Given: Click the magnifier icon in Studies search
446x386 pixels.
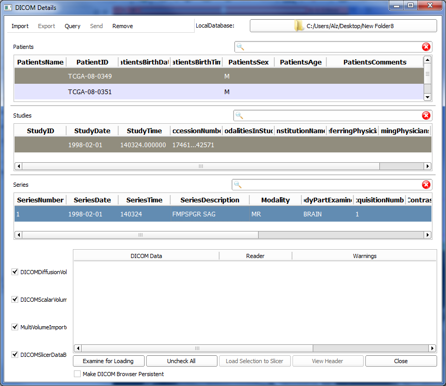Looking at the screenshot, I should pos(239,115).
